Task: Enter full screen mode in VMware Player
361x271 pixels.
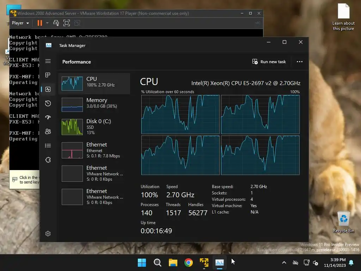Action: 67,23
